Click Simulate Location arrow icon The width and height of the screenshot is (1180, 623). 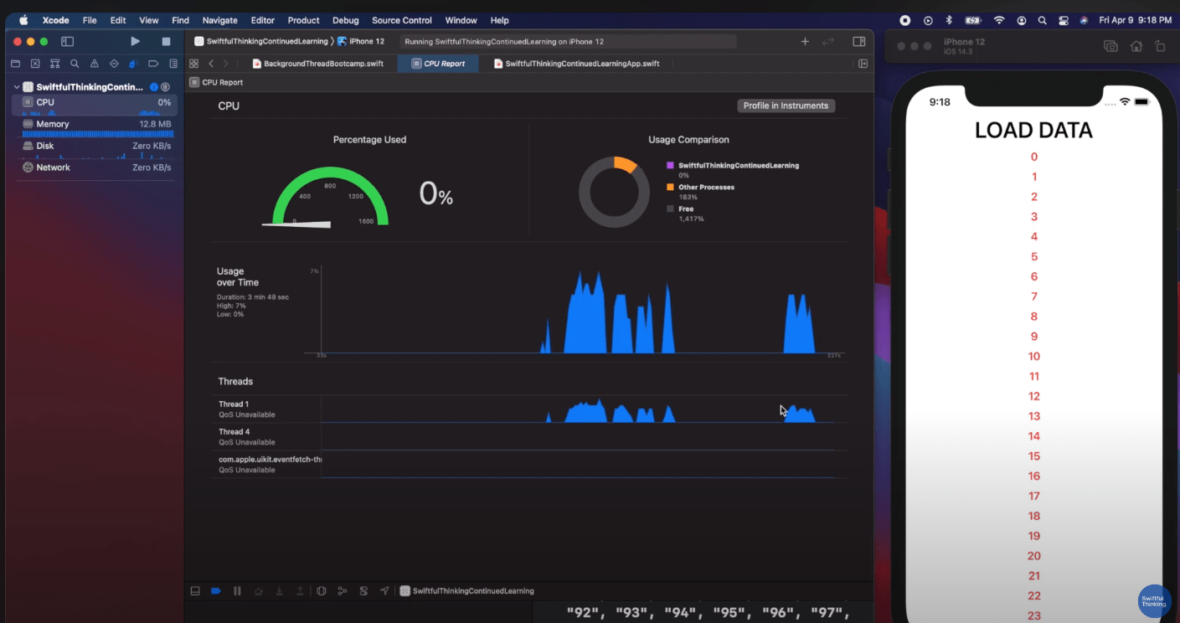(x=384, y=590)
